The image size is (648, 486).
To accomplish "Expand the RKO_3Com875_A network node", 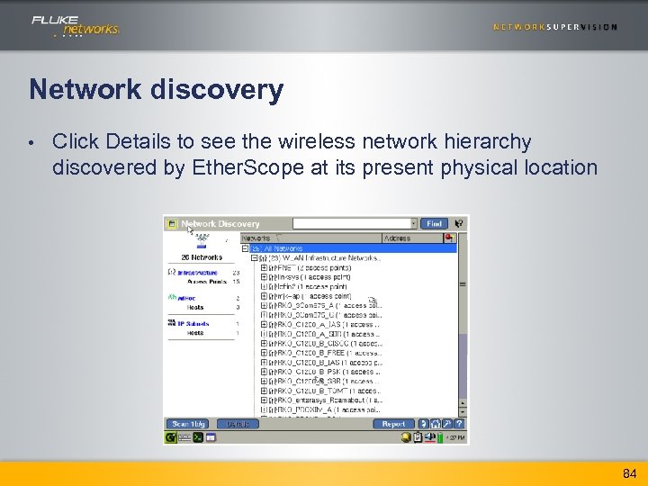I will (264, 306).
